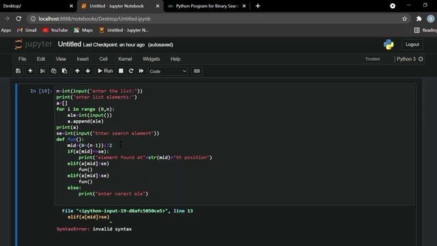The height and width of the screenshot is (246, 437).
Task: Run the selected cell
Action: tap(105, 71)
